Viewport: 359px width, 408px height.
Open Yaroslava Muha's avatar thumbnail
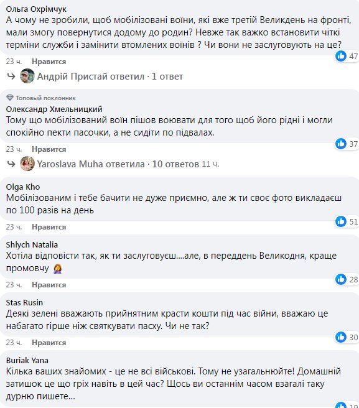[x=27, y=164]
